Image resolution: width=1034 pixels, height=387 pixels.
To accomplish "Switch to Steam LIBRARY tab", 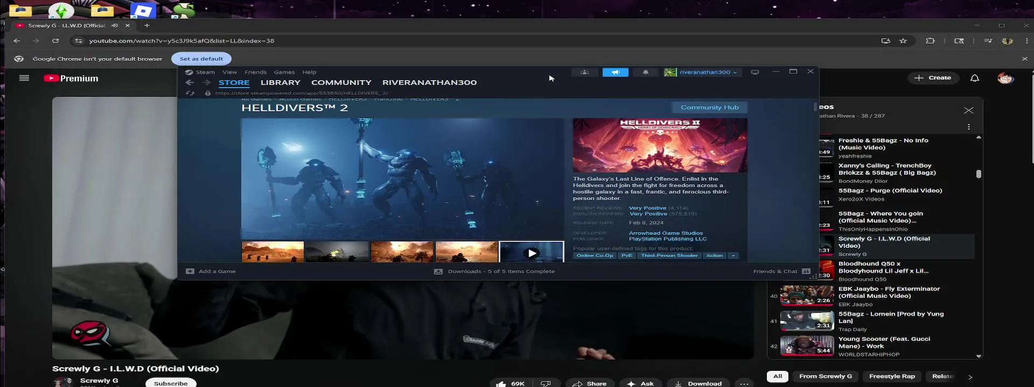I will tap(280, 82).
